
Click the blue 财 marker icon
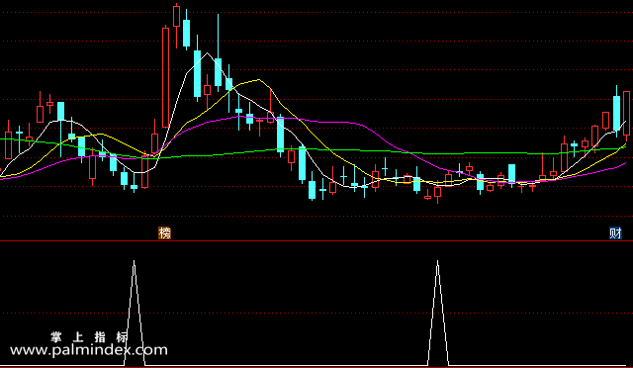click(615, 233)
